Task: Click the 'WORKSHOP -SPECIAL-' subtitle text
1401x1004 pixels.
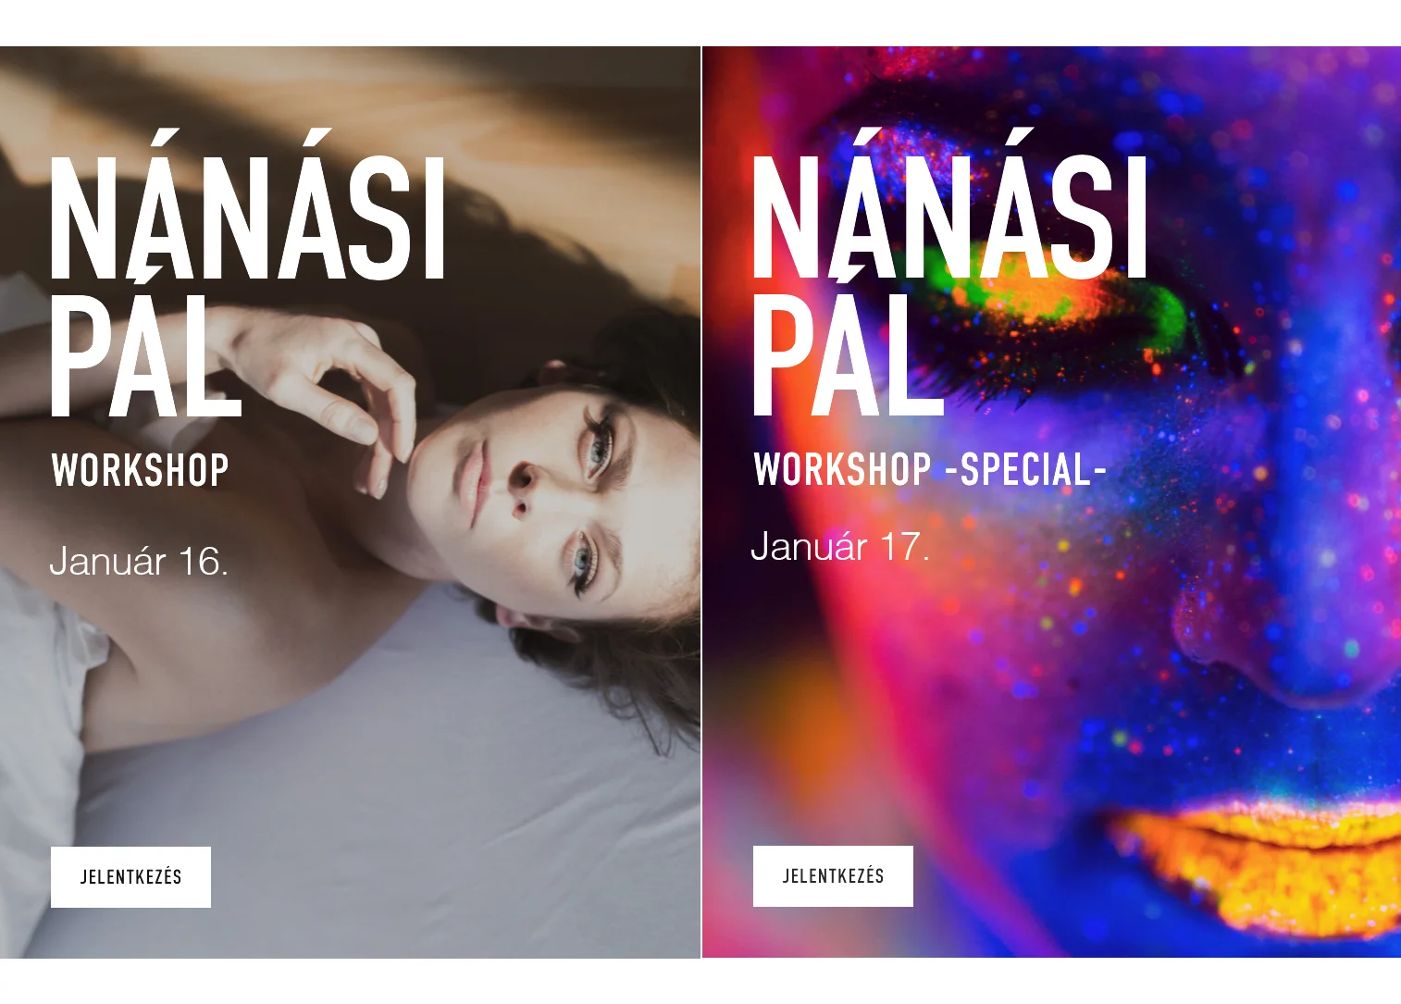Action: [x=930, y=470]
